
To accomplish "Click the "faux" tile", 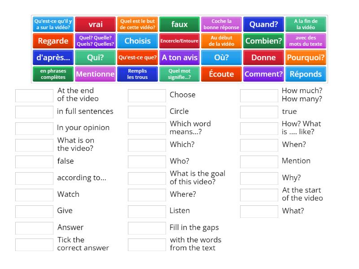I will coord(179,25).
